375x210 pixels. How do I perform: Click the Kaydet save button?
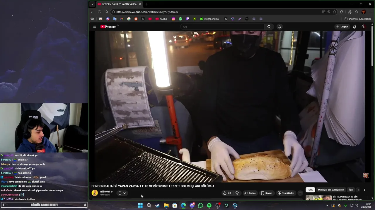pos(267,193)
